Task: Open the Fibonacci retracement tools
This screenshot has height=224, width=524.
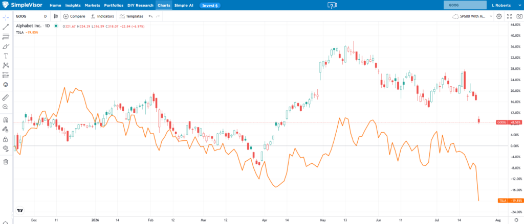Action: point(6,37)
